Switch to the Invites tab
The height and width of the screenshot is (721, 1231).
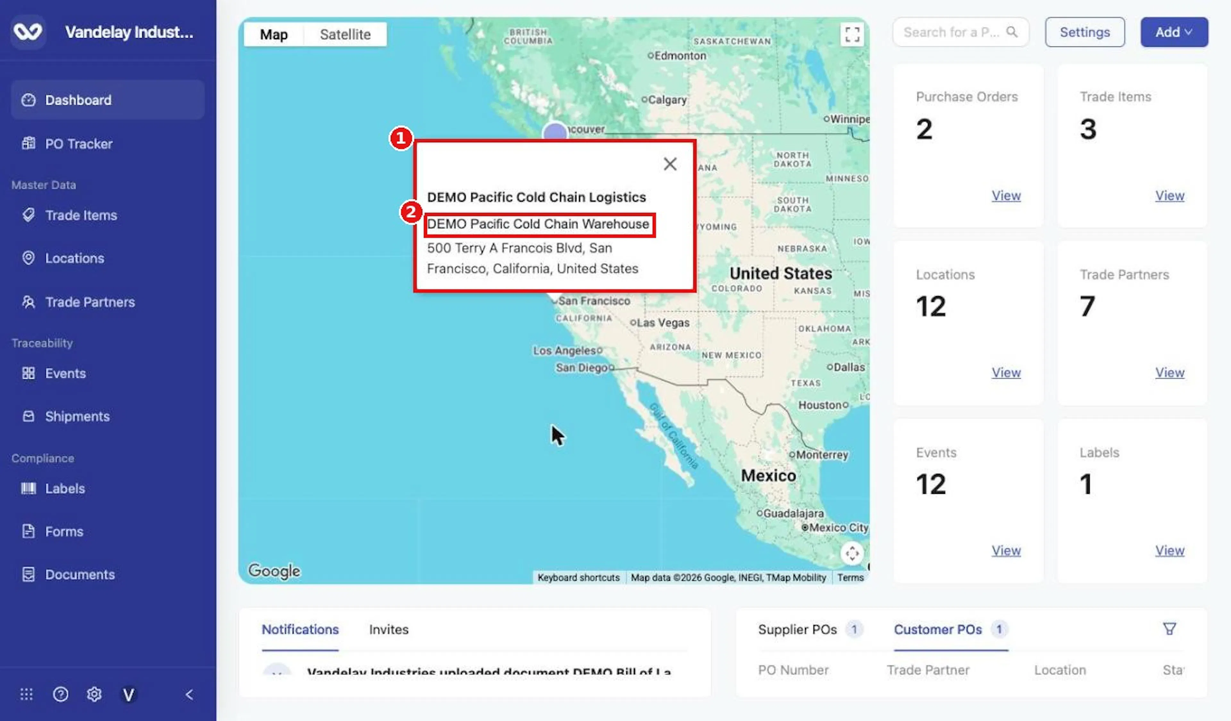point(389,630)
